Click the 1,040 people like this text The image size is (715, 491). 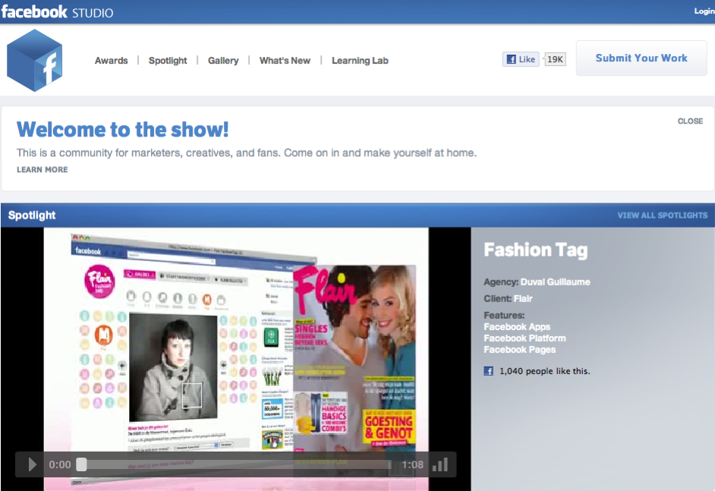(544, 371)
